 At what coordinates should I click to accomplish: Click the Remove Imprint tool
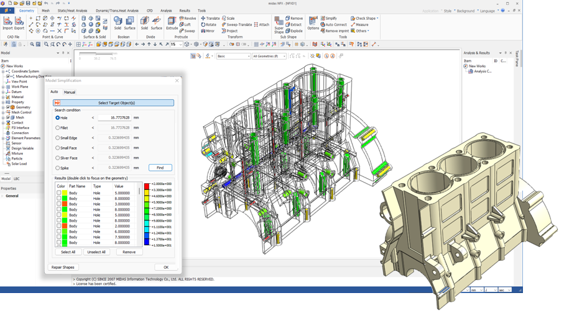click(335, 31)
